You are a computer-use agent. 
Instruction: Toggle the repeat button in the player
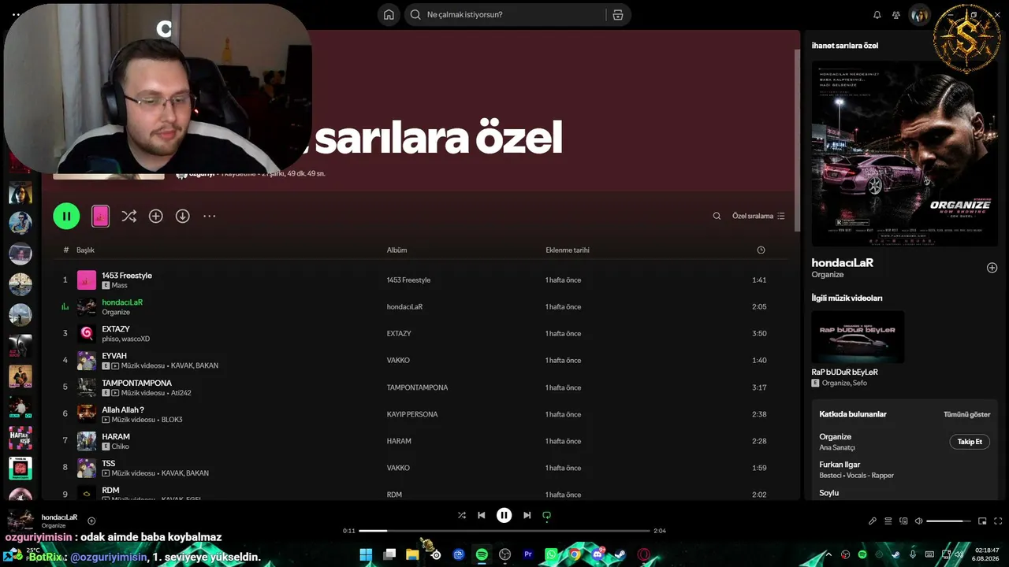(547, 516)
